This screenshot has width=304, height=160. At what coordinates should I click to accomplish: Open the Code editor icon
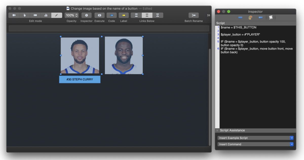point(111,15)
